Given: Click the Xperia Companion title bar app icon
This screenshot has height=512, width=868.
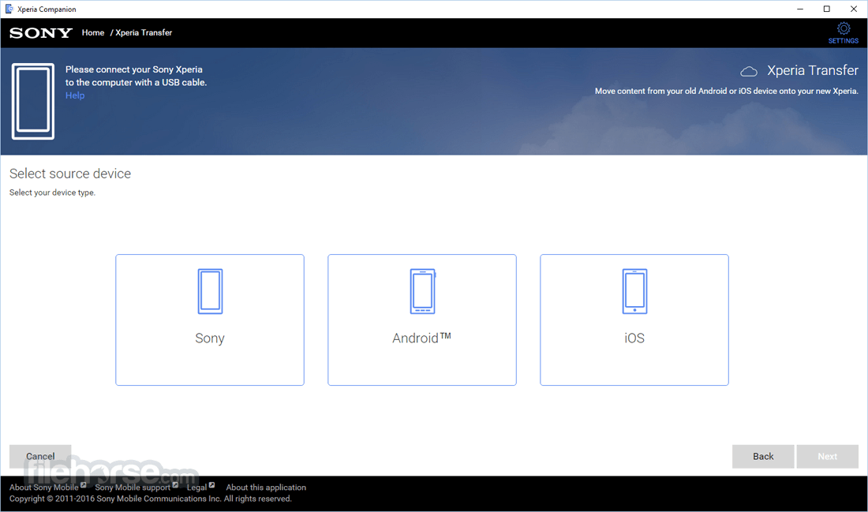Looking at the screenshot, I should (x=9, y=9).
